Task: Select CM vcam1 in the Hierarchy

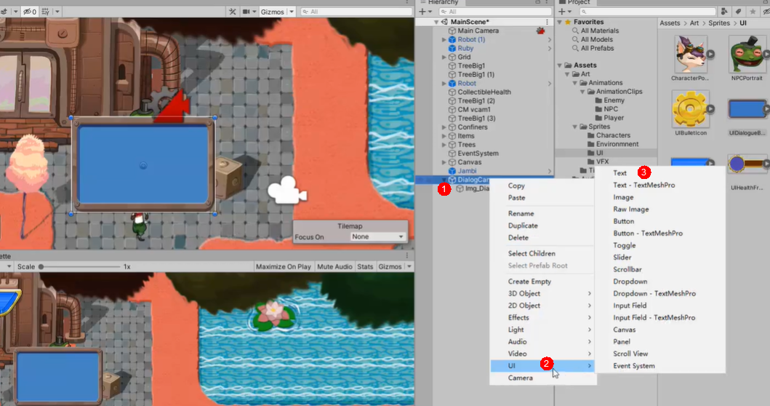Action: pyautogui.click(x=474, y=110)
